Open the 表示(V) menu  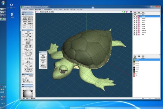click(66, 9)
